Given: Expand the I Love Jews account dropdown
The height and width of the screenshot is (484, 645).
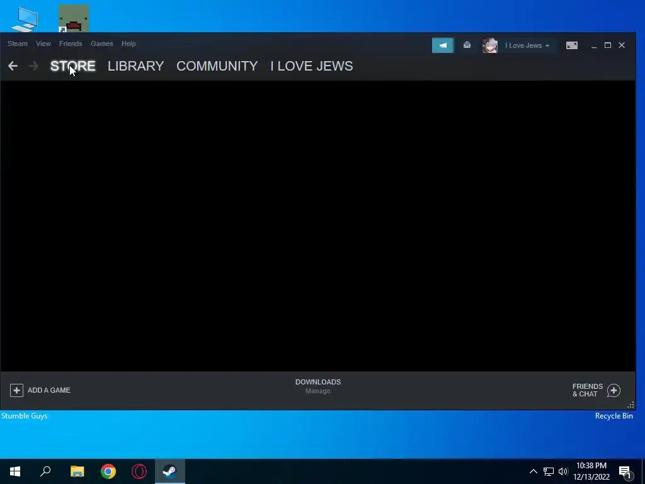Looking at the screenshot, I should point(527,45).
